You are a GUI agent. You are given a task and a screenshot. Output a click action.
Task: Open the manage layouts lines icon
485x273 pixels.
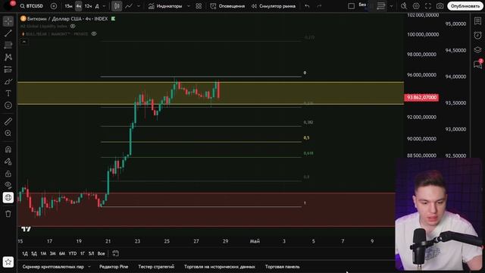(380, 6)
